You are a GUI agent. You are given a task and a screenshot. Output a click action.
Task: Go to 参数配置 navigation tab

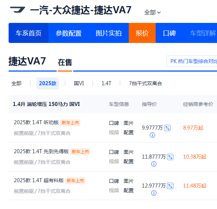[69, 33]
